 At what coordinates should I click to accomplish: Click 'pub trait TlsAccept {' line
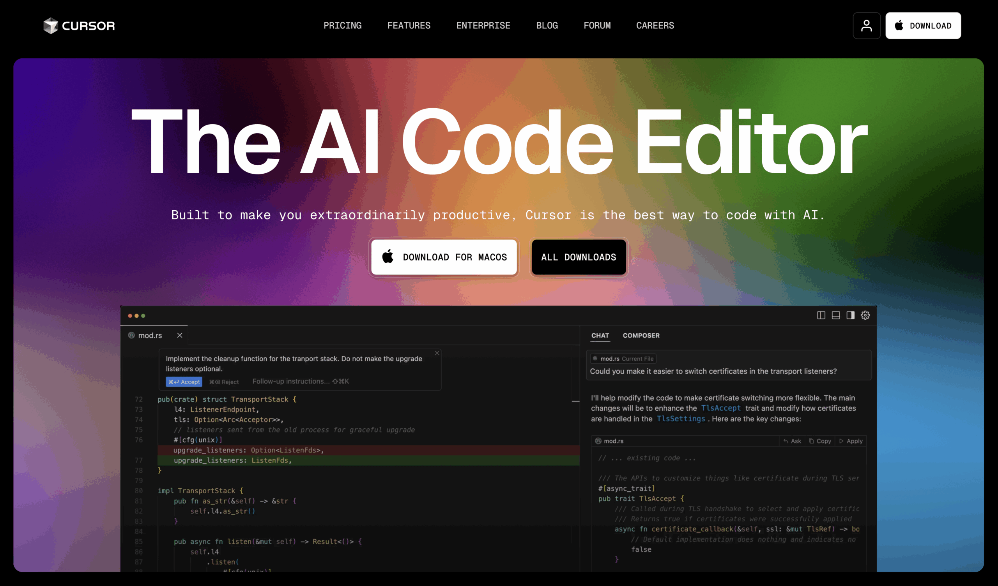pyautogui.click(x=641, y=499)
